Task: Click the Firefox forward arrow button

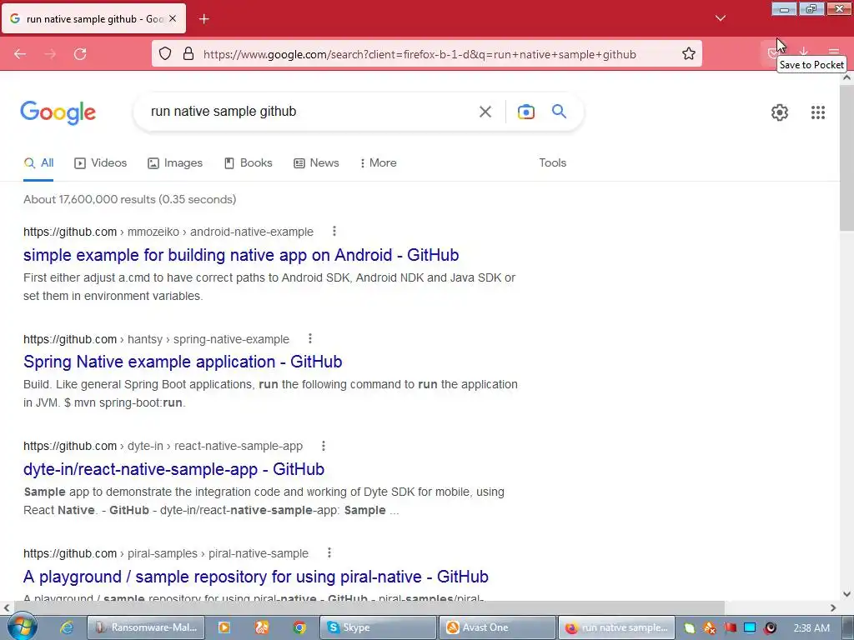Action: pyautogui.click(x=50, y=54)
